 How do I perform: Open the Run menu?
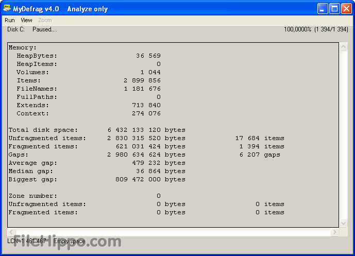pos(10,20)
